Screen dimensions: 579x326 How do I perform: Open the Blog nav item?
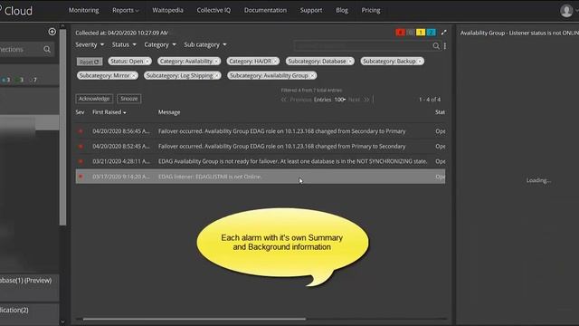(x=342, y=10)
